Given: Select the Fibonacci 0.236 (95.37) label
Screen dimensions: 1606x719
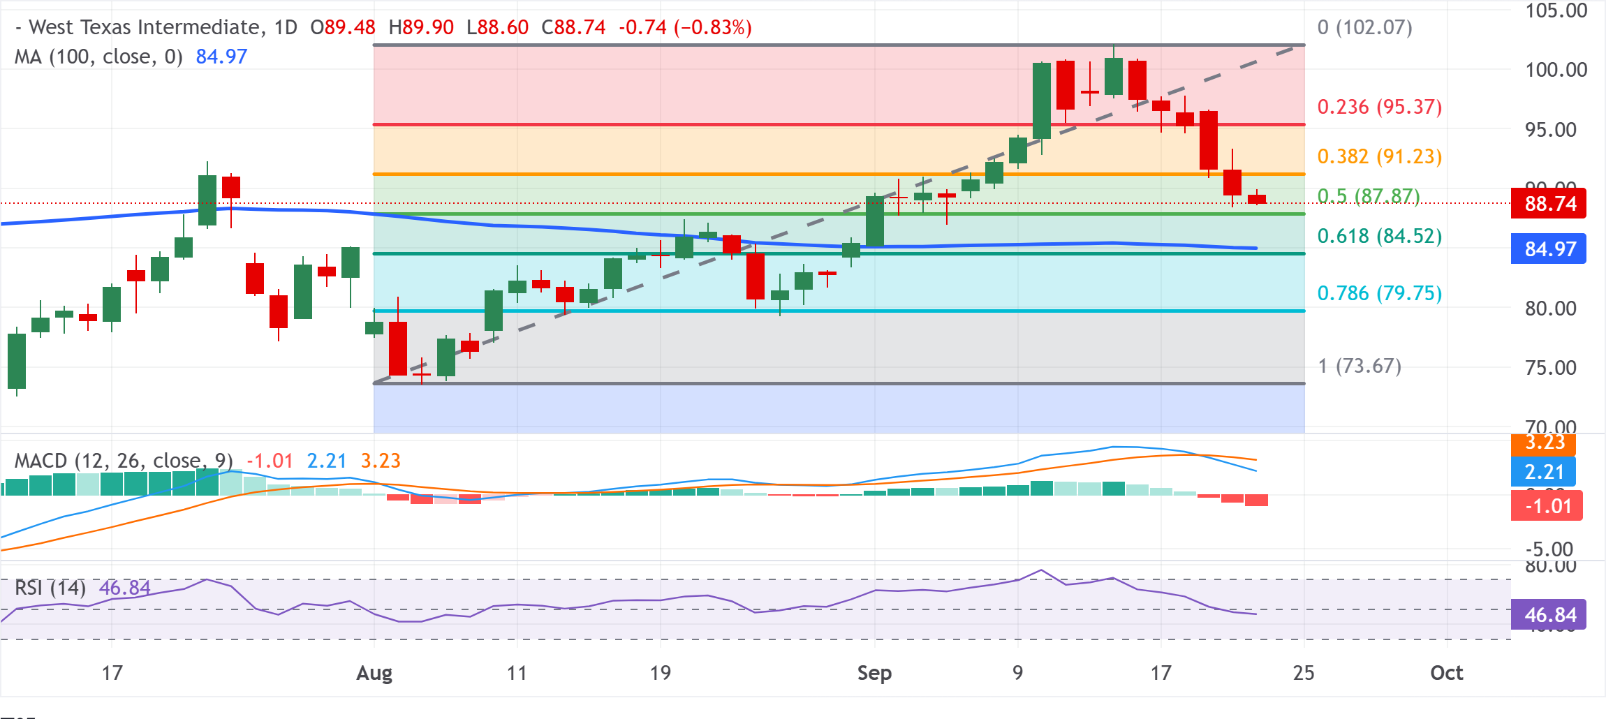Looking at the screenshot, I should tap(1380, 107).
